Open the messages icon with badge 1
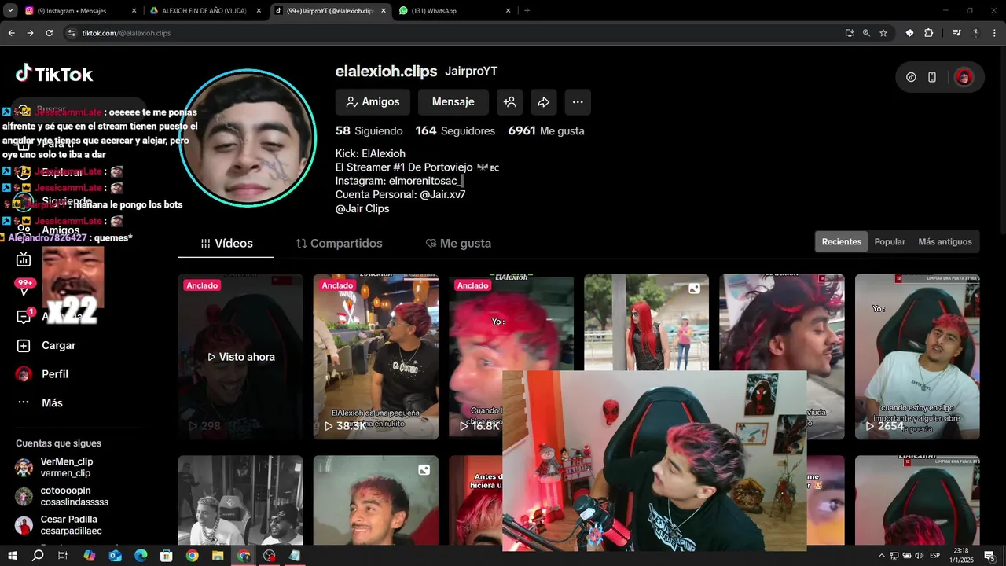The height and width of the screenshot is (566, 1006). coord(24,316)
